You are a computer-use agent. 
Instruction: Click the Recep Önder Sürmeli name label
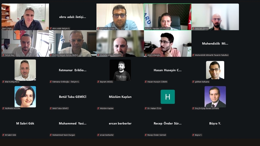point(157,135)
